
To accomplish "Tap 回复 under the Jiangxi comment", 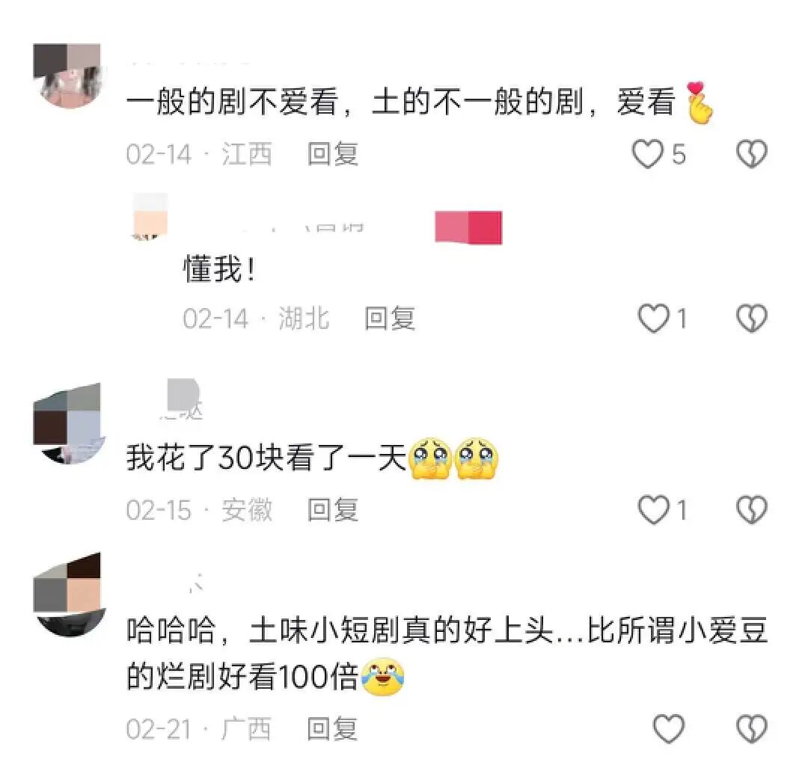I will coord(333,154).
